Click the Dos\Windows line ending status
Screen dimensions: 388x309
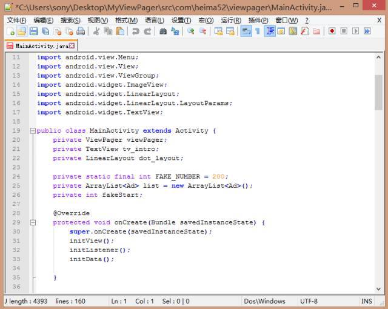(264, 301)
